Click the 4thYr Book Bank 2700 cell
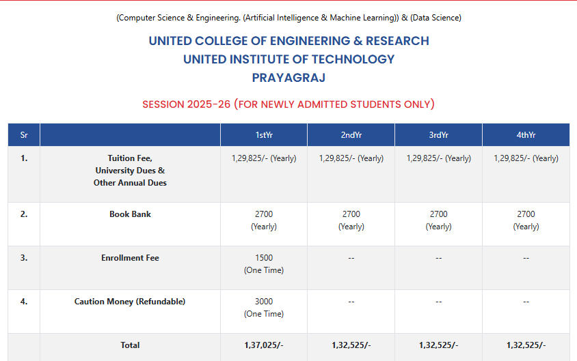This screenshot has height=361, width=577. pos(526,220)
